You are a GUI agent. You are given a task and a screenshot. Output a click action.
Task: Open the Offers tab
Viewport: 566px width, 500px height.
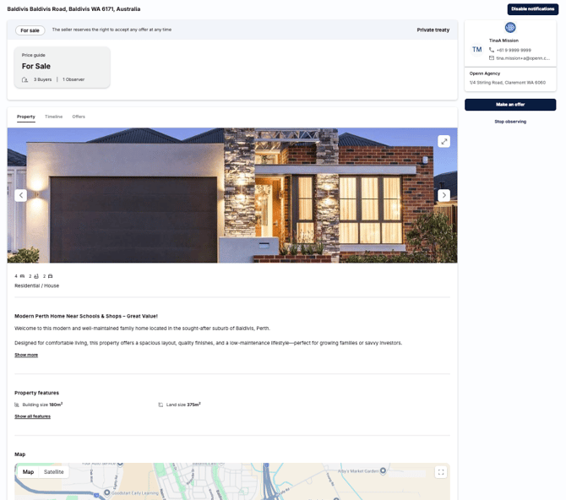(x=79, y=117)
